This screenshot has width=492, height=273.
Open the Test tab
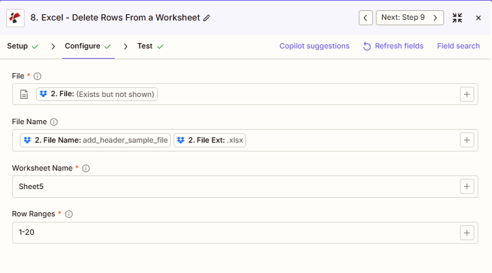point(150,46)
